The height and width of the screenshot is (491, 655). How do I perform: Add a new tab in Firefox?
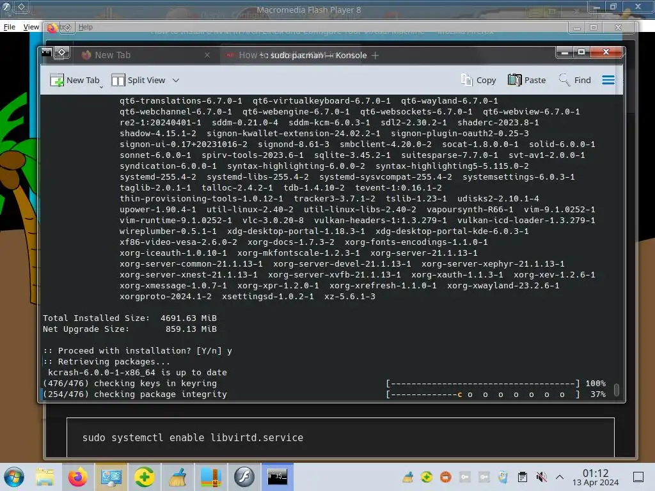(x=375, y=55)
